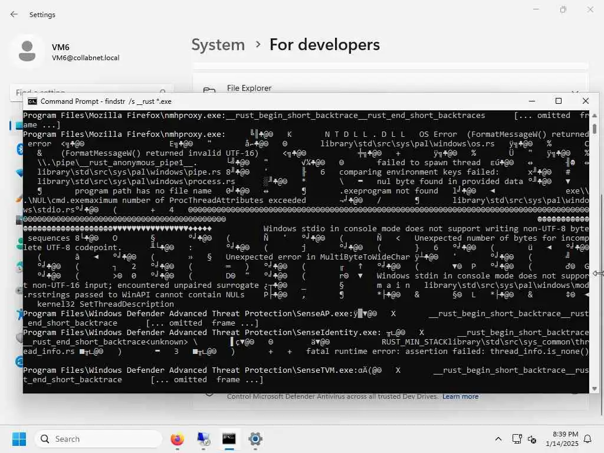Minimize the Settings window
Image resolution: width=604 pixels, height=453 pixels.
[x=536, y=9]
